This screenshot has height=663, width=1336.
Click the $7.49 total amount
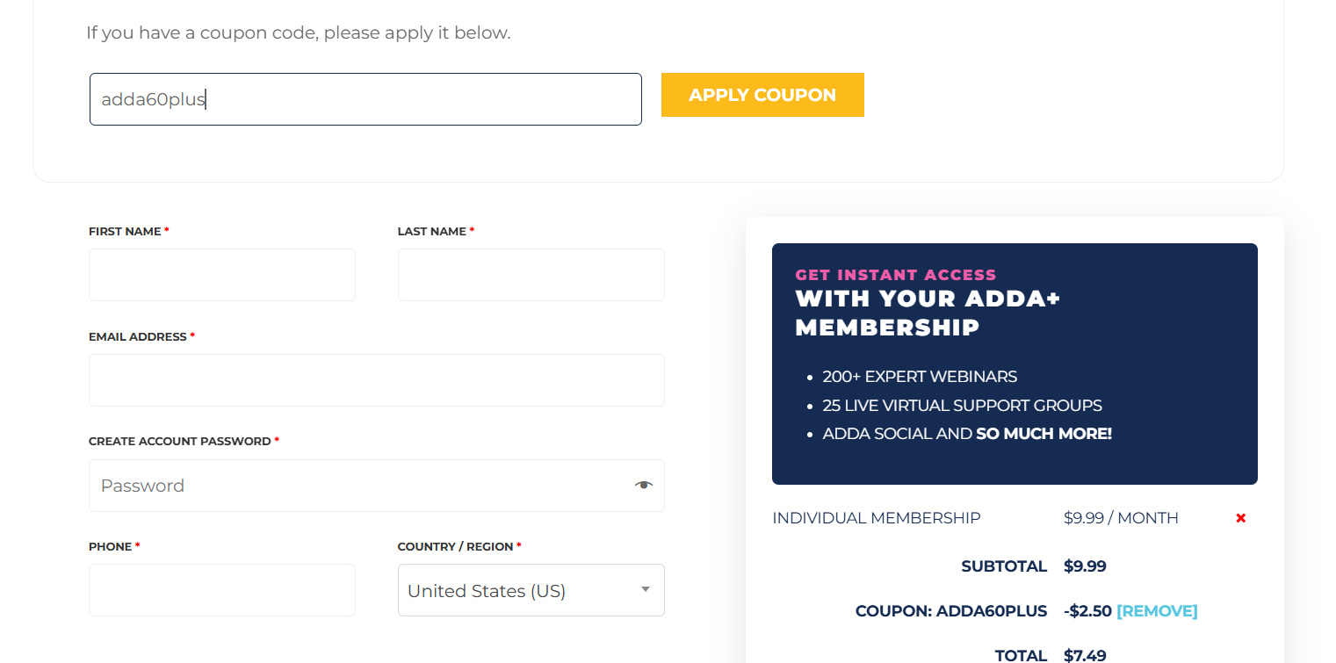click(x=1085, y=655)
